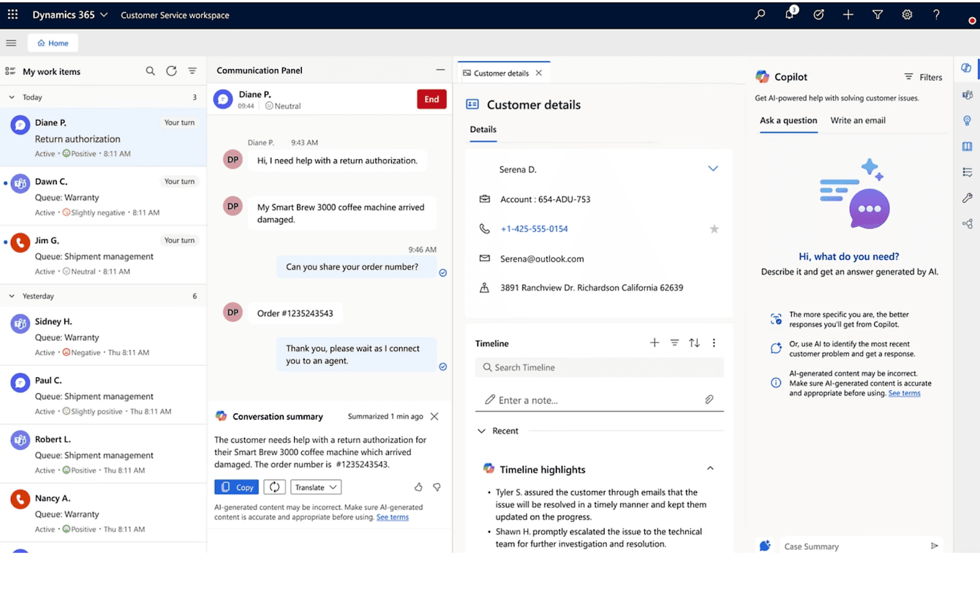Open Copilot Filters
The height and width of the screenshot is (597, 980).
click(x=923, y=77)
